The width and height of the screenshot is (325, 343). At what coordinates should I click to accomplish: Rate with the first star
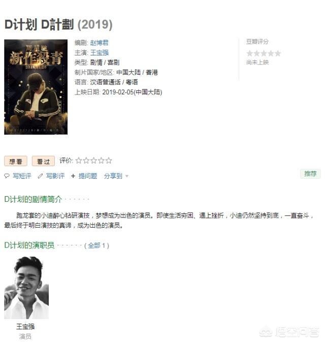point(79,161)
